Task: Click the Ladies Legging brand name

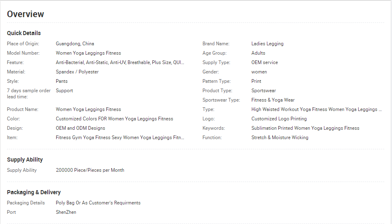Action: (x=267, y=44)
